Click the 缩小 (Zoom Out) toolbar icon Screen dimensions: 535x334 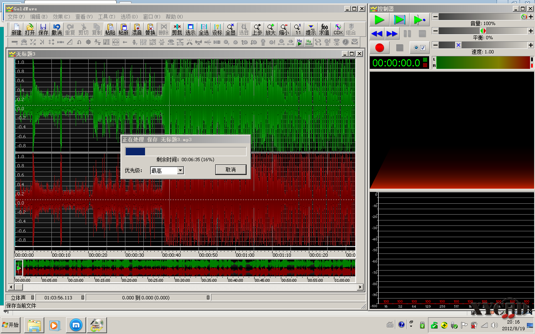[x=284, y=29]
